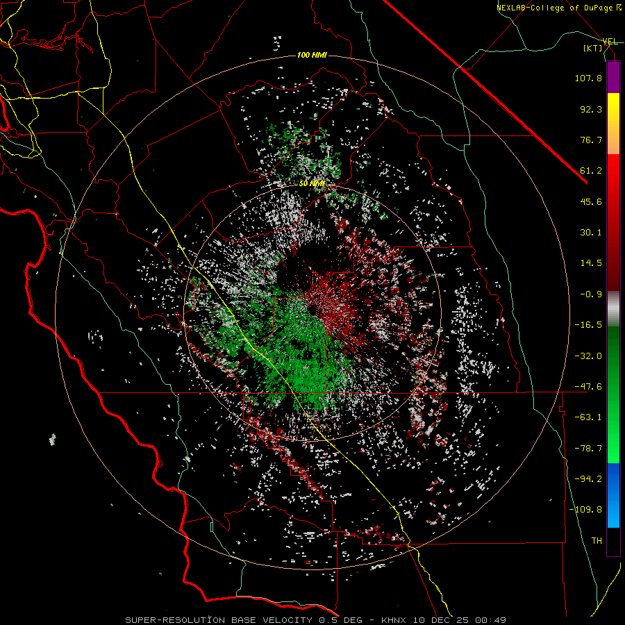Pick the gray near-zero segment of scale
Screen dimensions: 625x625
pyautogui.click(x=613, y=309)
